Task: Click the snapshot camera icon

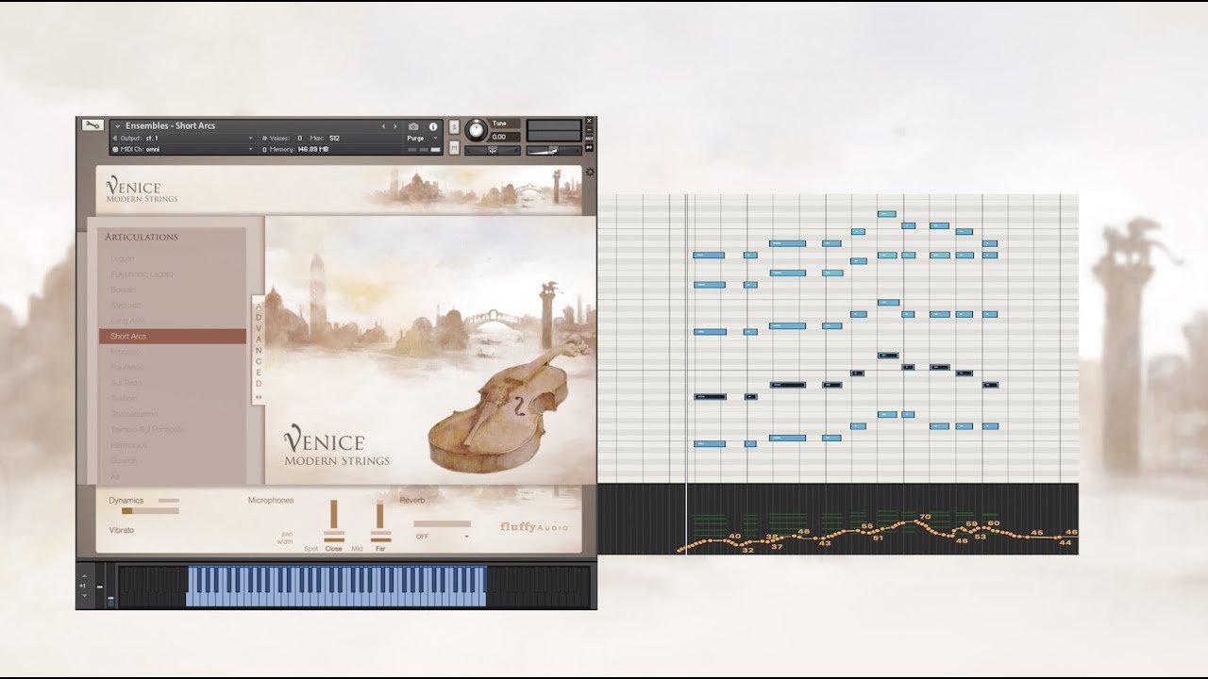Action: (x=413, y=125)
